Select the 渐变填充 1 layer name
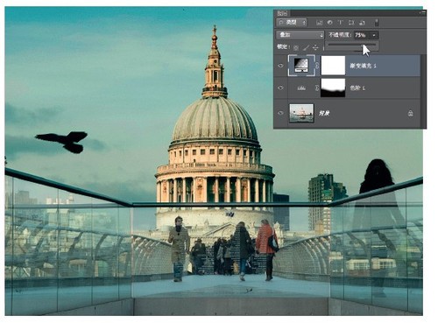This screenshot has width=438, height=323. [364, 66]
